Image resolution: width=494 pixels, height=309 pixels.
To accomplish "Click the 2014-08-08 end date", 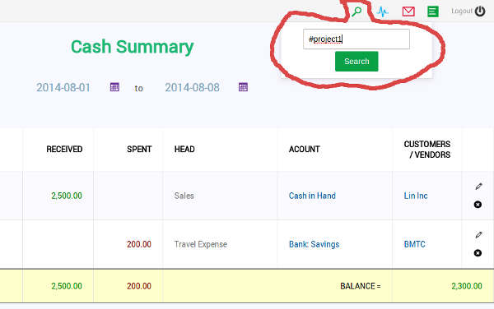I will [x=192, y=87].
